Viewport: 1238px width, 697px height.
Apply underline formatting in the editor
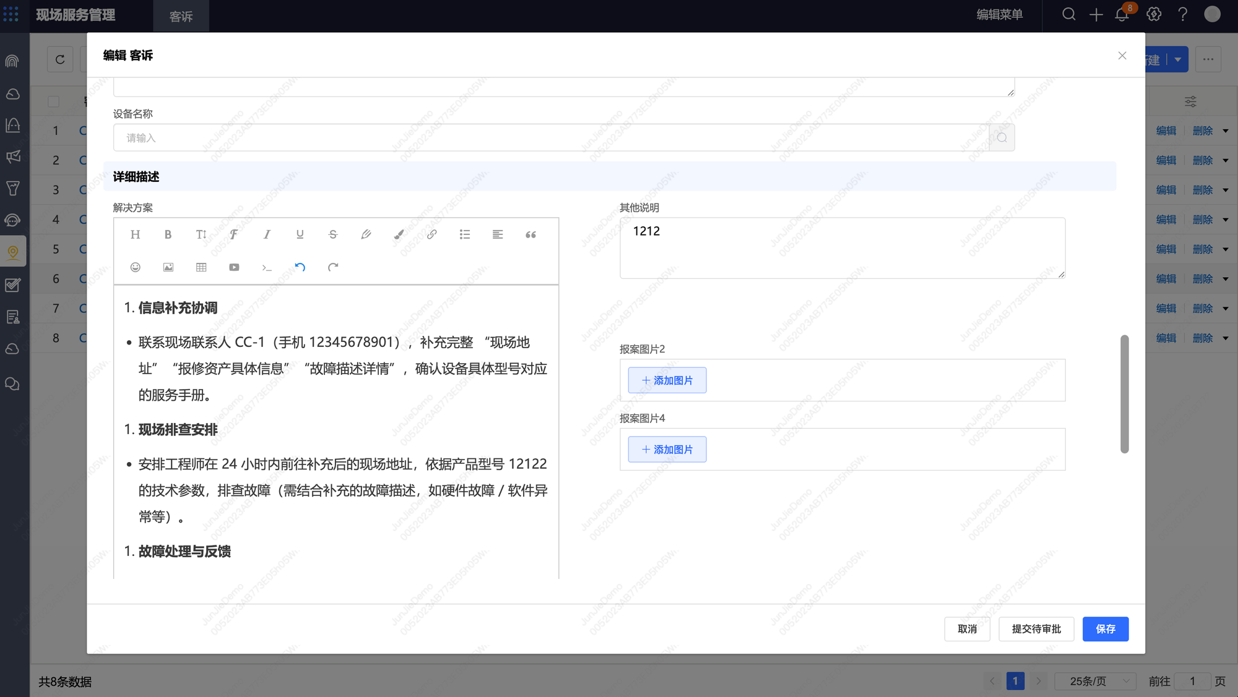(x=300, y=234)
